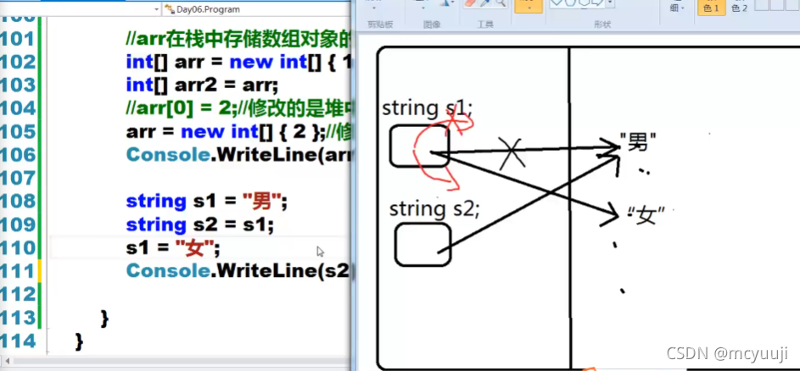Click Console.WriteLine on line 111

(x=238, y=270)
